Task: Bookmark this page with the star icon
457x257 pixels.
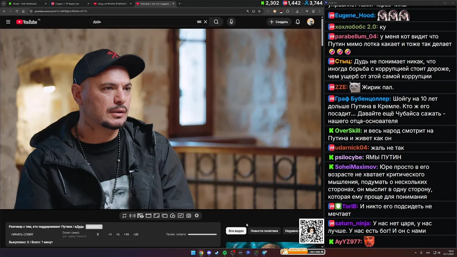Action: (x=259, y=11)
